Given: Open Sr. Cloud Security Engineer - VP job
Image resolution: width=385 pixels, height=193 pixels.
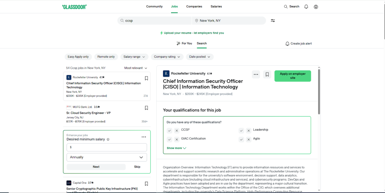Looking at the screenshot, I should (x=88, y=113).
